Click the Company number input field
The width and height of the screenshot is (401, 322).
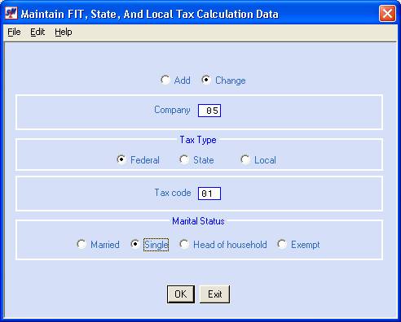209,111
